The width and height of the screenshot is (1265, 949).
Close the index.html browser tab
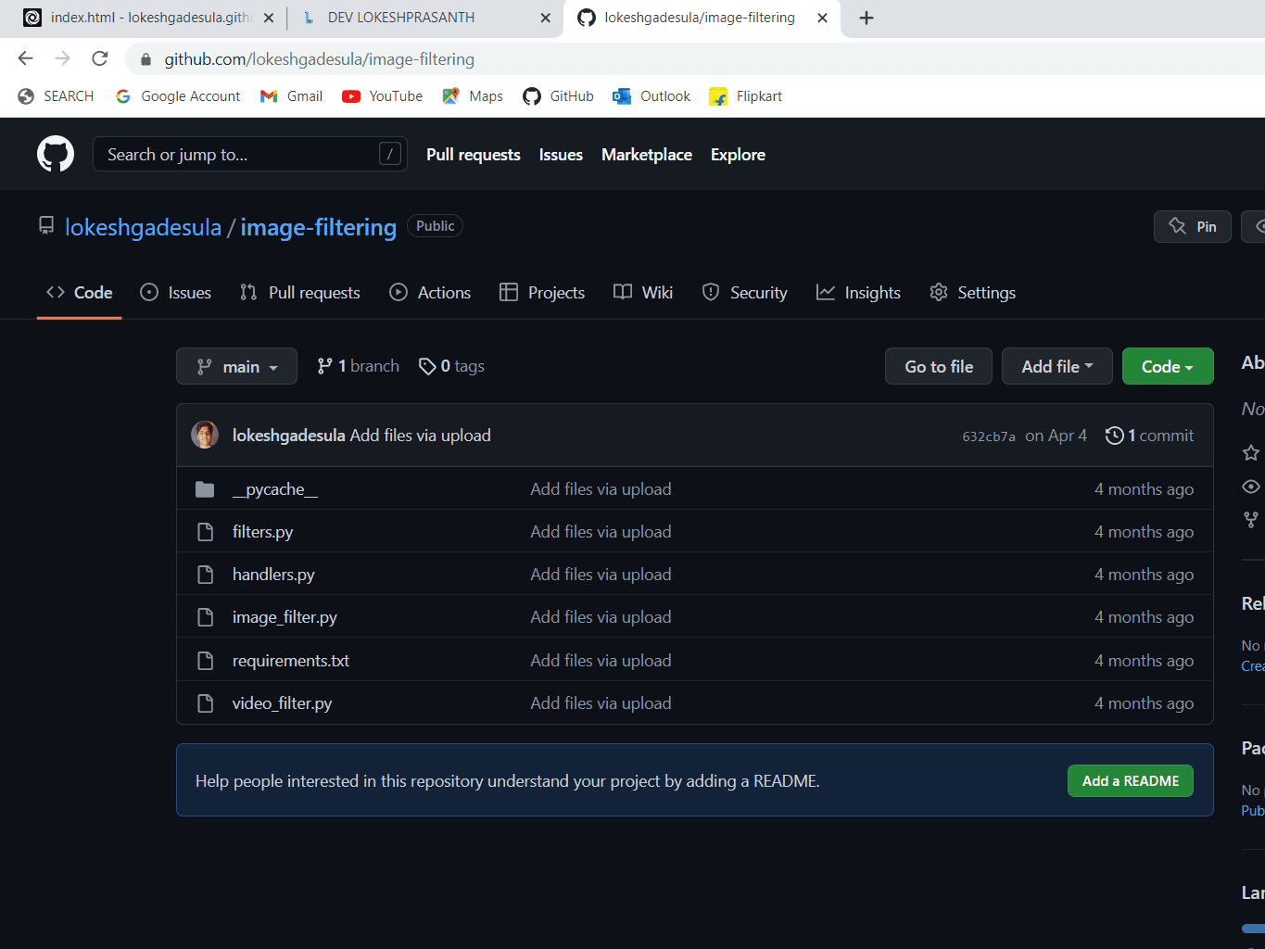269,18
